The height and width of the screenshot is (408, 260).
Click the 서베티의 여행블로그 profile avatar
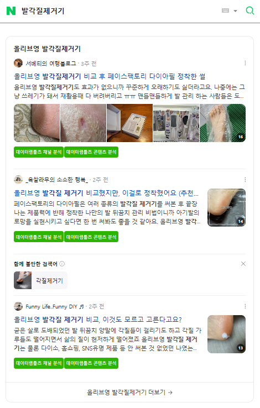click(x=18, y=63)
